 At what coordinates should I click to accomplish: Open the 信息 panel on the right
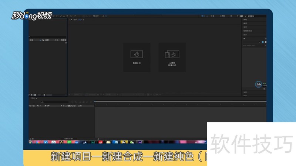pyautogui.click(x=245, y=20)
